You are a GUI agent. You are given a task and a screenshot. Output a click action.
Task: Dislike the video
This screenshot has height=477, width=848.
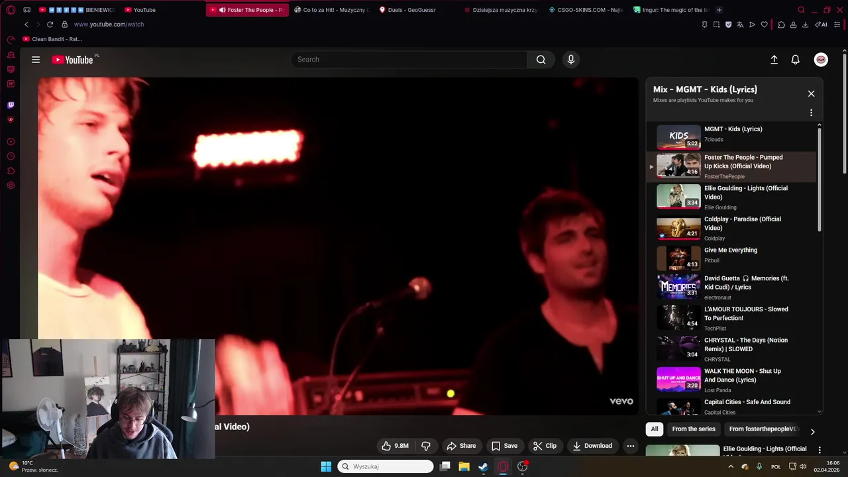426,446
